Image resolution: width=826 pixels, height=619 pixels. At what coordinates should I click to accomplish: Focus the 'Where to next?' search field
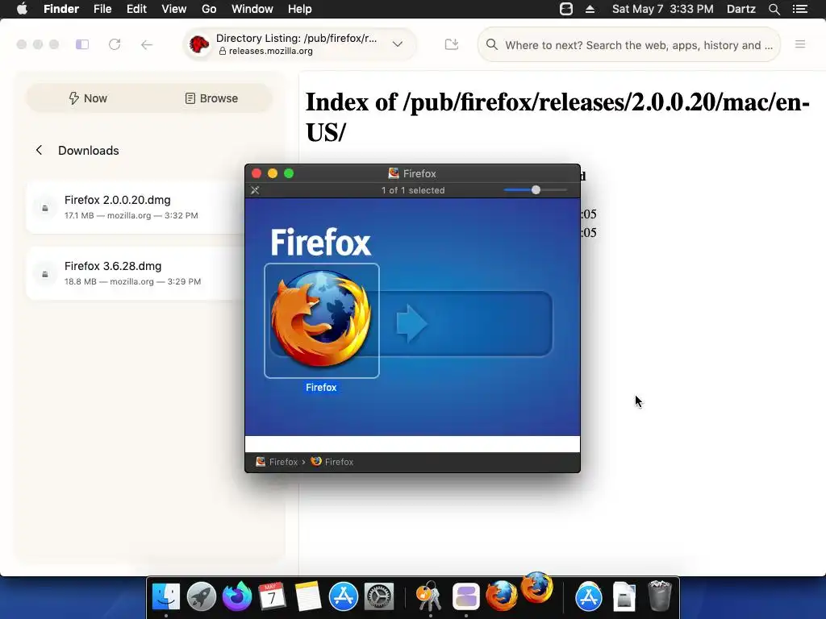(x=628, y=45)
